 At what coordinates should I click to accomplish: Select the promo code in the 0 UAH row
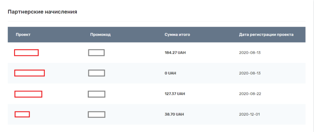(x=96, y=73)
